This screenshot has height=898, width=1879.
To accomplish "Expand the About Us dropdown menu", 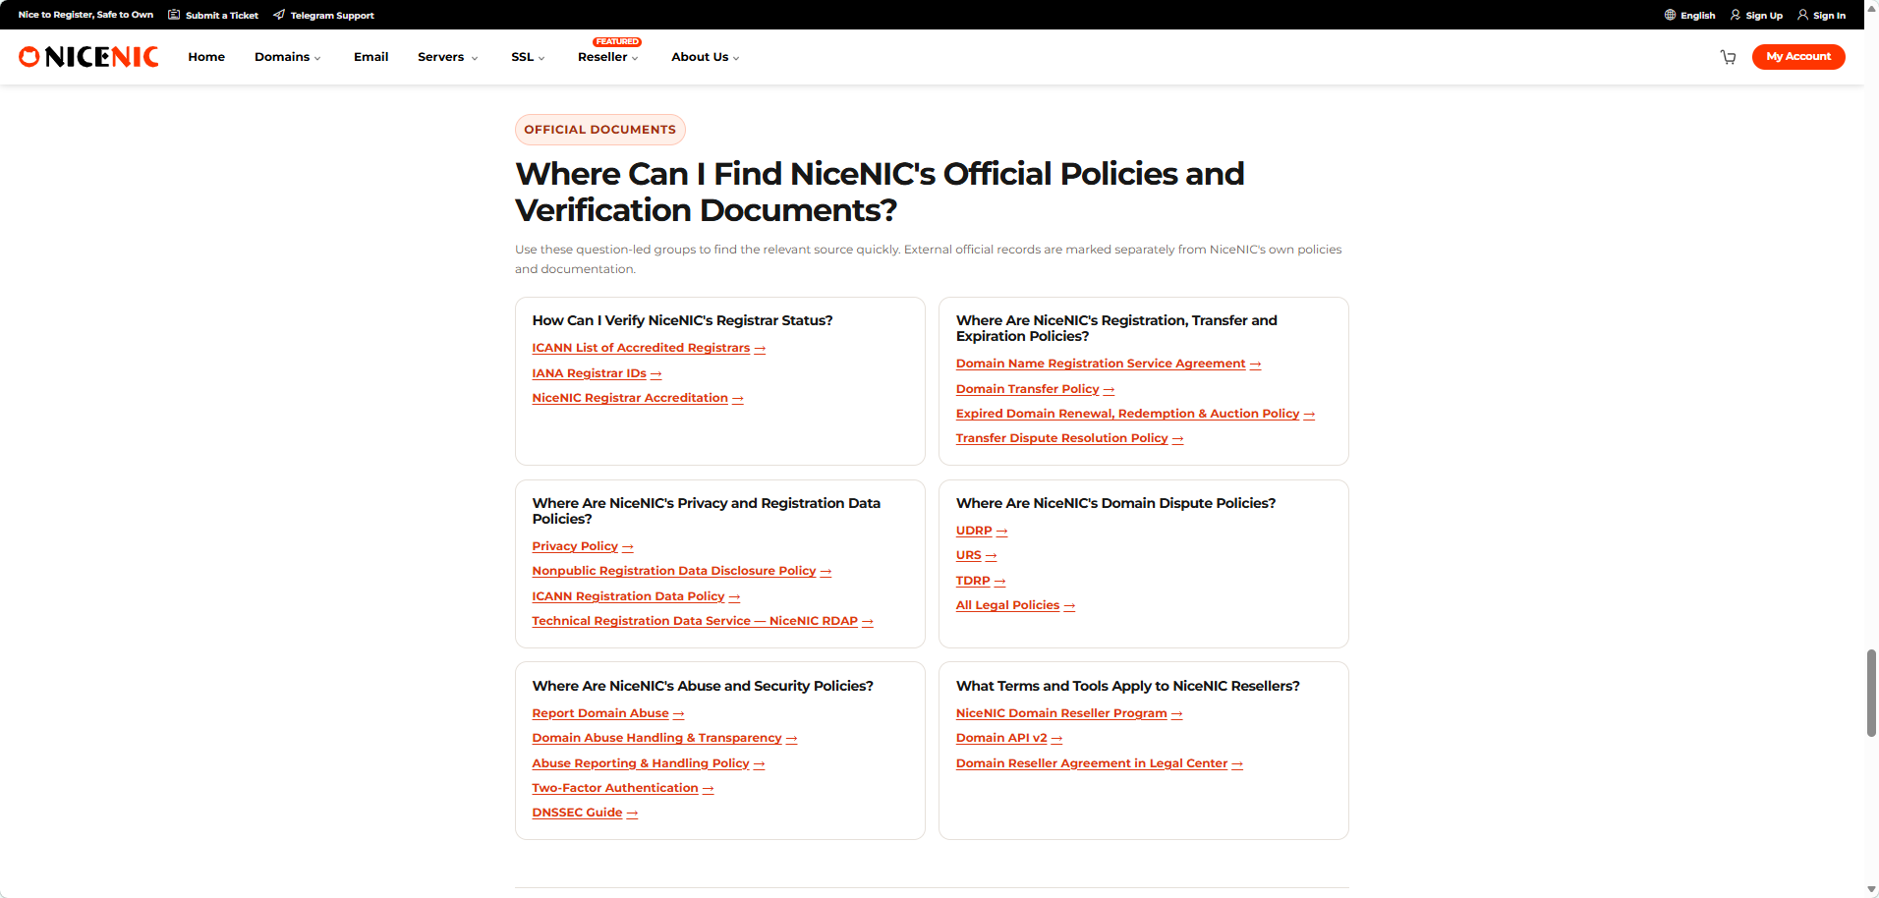I will pyautogui.click(x=706, y=57).
